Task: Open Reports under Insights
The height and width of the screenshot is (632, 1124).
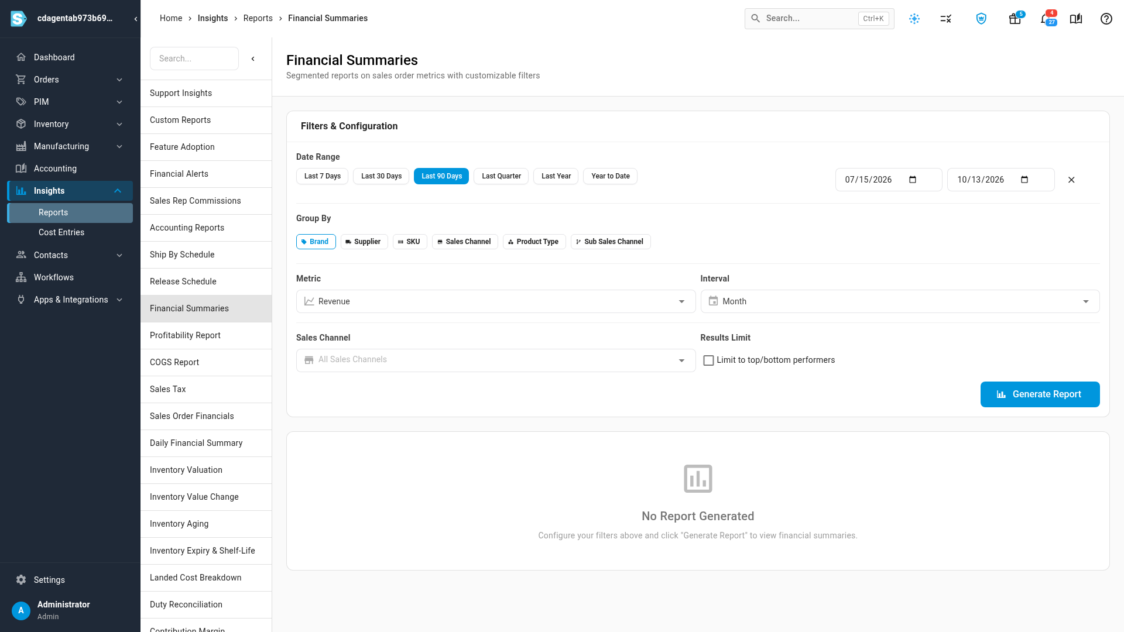Action: pos(70,213)
